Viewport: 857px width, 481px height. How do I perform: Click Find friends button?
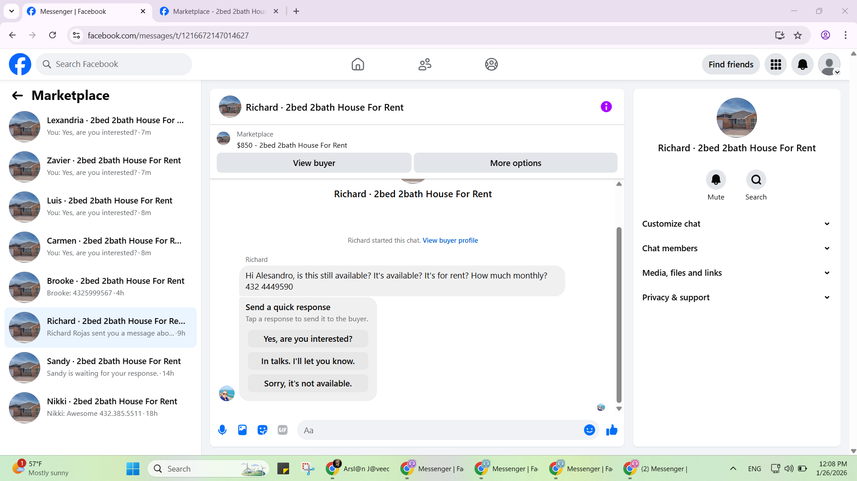pyautogui.click(x=731, y=64)
